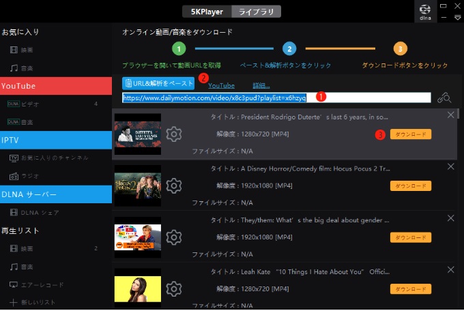
Task: Open DLNA ビデオ under YouTube
Action: [23, 104]
